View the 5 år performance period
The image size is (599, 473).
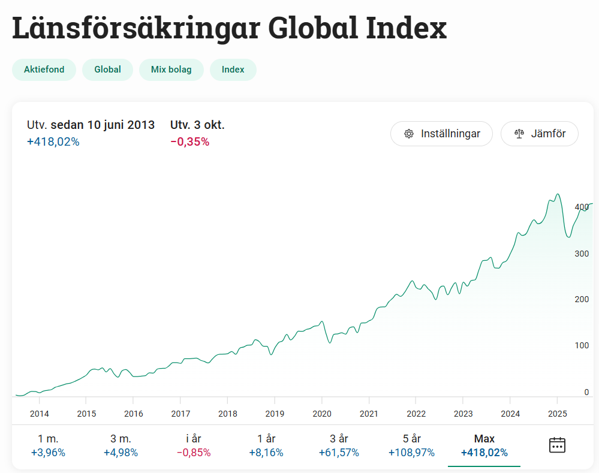click(x=411, y=445)
